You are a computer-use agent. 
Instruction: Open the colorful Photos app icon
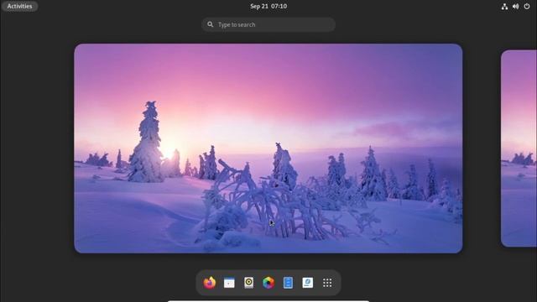click(x=268, y=283)
